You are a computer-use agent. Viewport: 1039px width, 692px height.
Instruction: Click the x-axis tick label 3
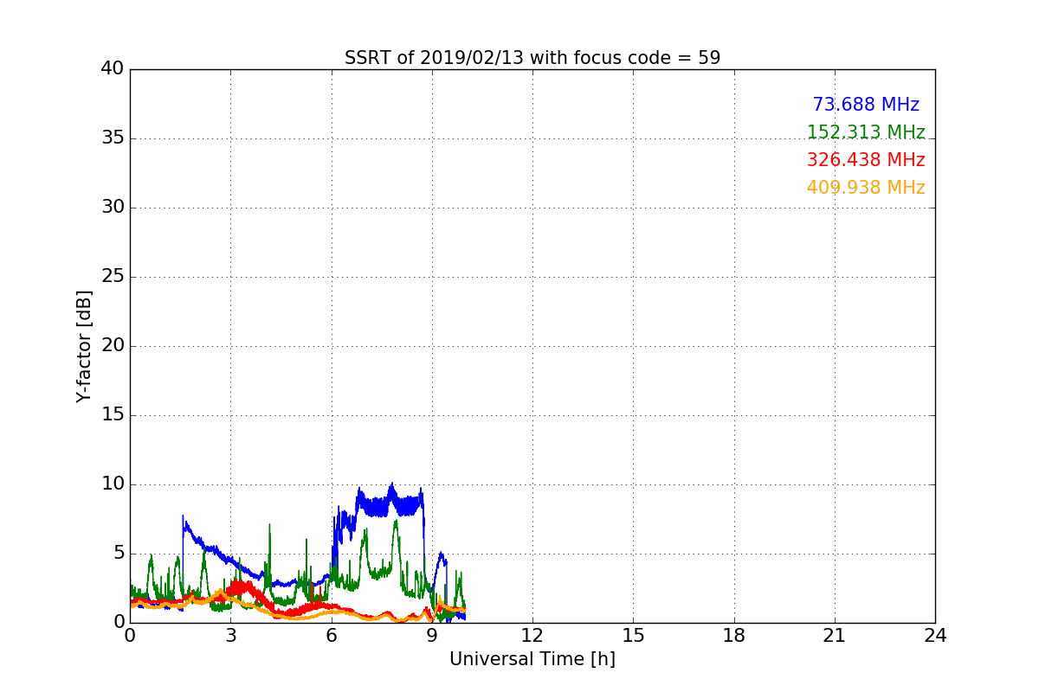[230, 636]
